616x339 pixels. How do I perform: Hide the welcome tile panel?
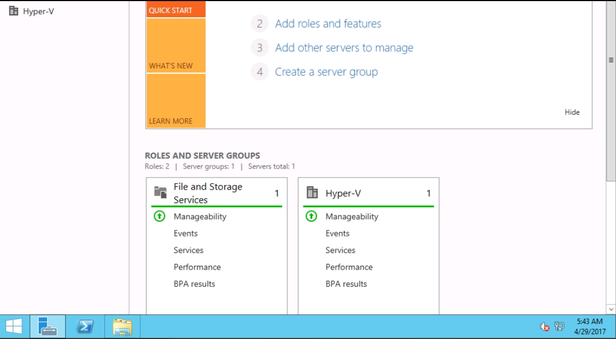click(x=572, y=112)
